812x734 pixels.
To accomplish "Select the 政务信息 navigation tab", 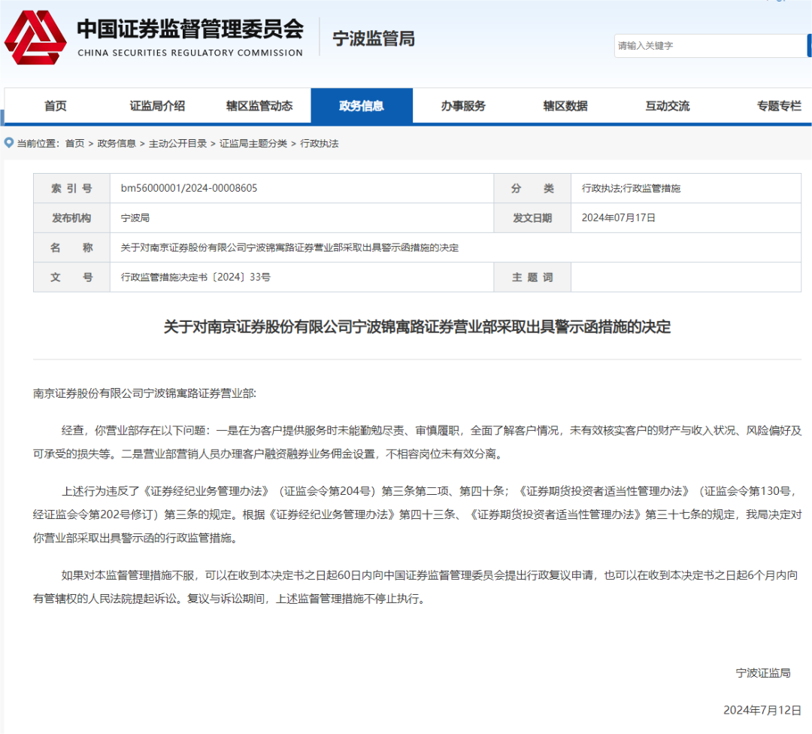I will (362, 106).
